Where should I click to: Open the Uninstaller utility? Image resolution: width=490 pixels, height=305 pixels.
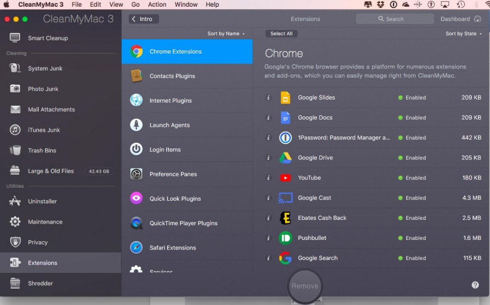point(61,201)
